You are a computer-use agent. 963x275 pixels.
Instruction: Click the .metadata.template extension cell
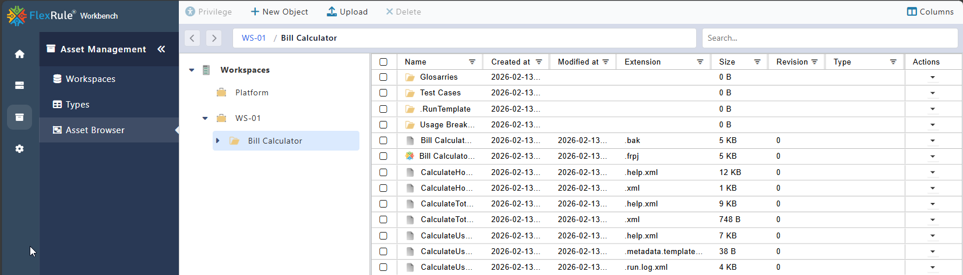tap(664, 251)
